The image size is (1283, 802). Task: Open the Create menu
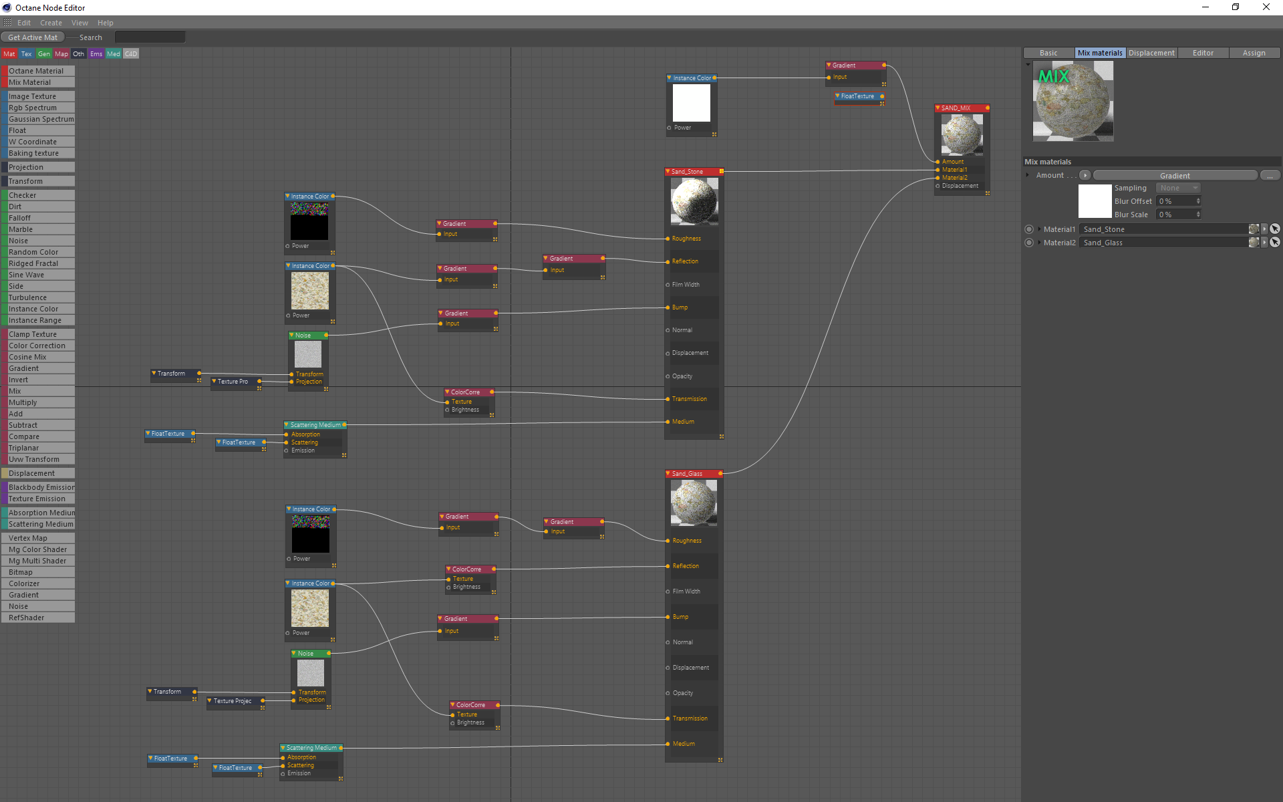51,23
